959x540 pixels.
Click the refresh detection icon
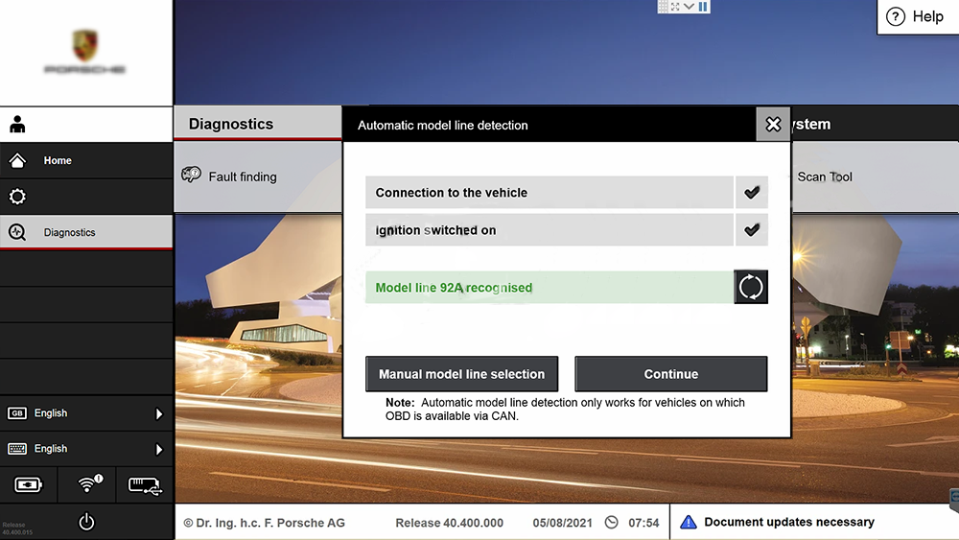click(x=751, y=287)
